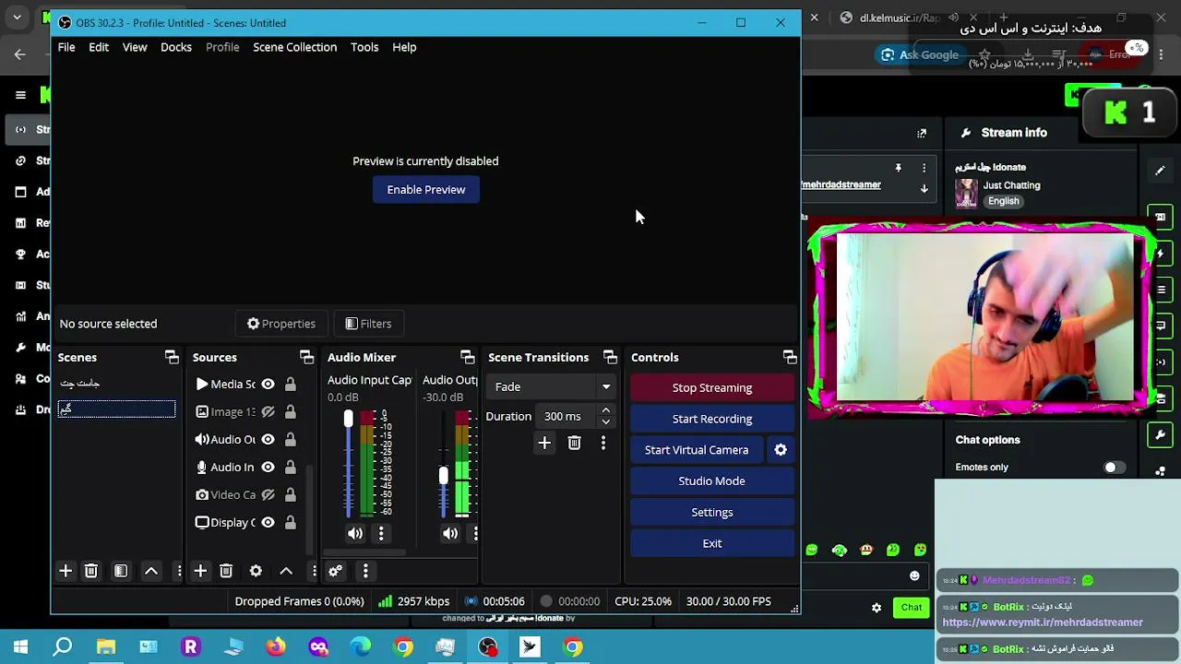Open transition properties three-dot menu
1181x664 pixels.
(603, 444)
